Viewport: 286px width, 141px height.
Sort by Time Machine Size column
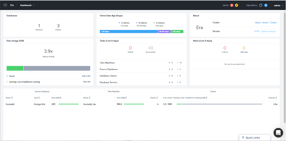pos(122,98)
